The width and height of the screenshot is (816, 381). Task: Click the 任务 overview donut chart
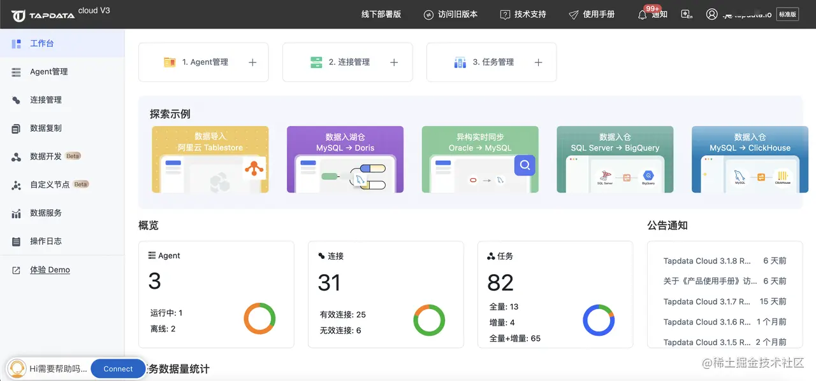pyautogui.click(x=599, y=320)
